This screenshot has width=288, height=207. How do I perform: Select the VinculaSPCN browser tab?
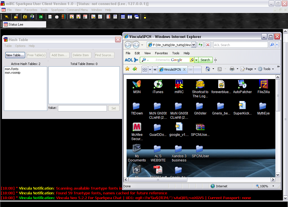(172, 69)
